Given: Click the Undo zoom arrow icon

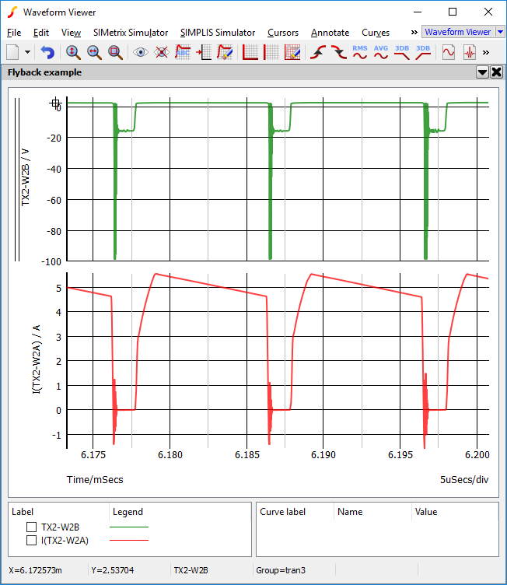Looking at the screenshot, I should pos(48,52).
